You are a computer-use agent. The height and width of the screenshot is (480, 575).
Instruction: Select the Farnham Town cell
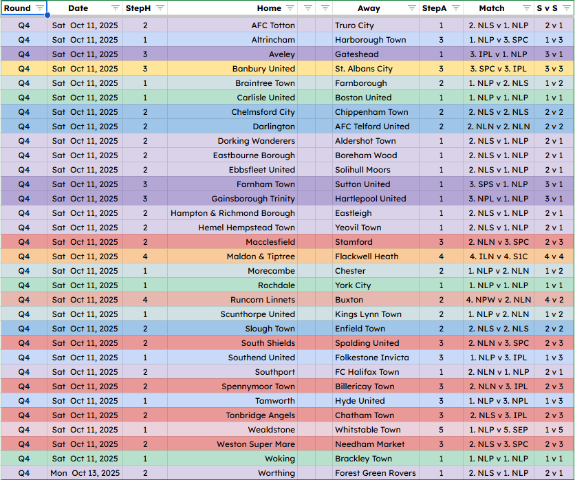coord(232,184)
